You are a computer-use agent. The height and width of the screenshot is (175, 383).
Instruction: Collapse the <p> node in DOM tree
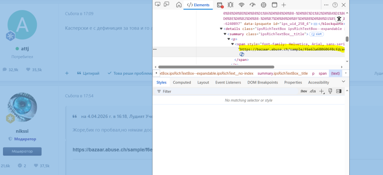tap(229, 39)
